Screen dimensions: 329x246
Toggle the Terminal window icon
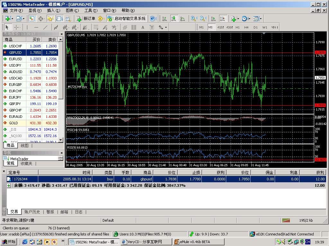coord(59,19)
